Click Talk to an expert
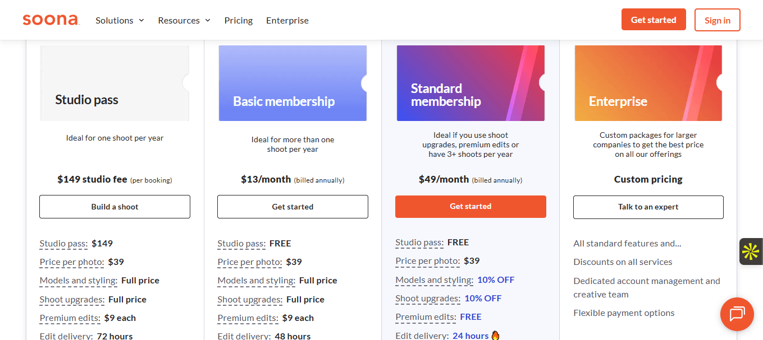This screenshot has width=763, height=340. (648, 207)
